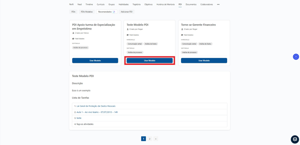Click the PDIs Modelos filter button
The image size is (300, 145).
coord(87,12)
